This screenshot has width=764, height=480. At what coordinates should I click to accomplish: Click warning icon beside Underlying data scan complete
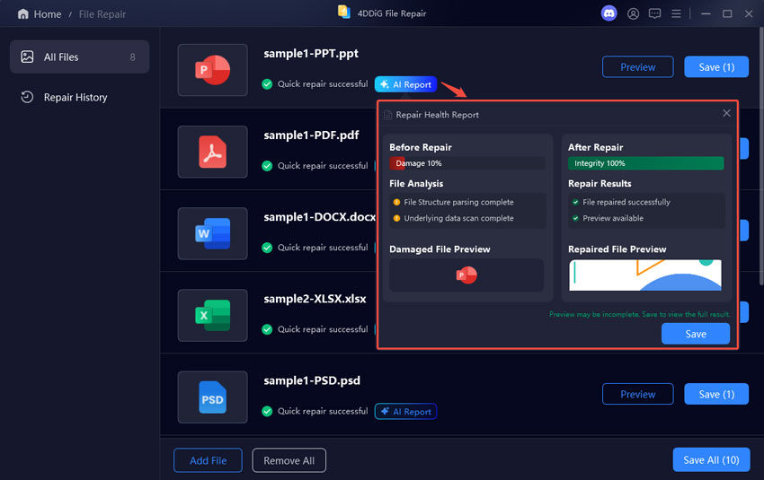coord(396,218)
